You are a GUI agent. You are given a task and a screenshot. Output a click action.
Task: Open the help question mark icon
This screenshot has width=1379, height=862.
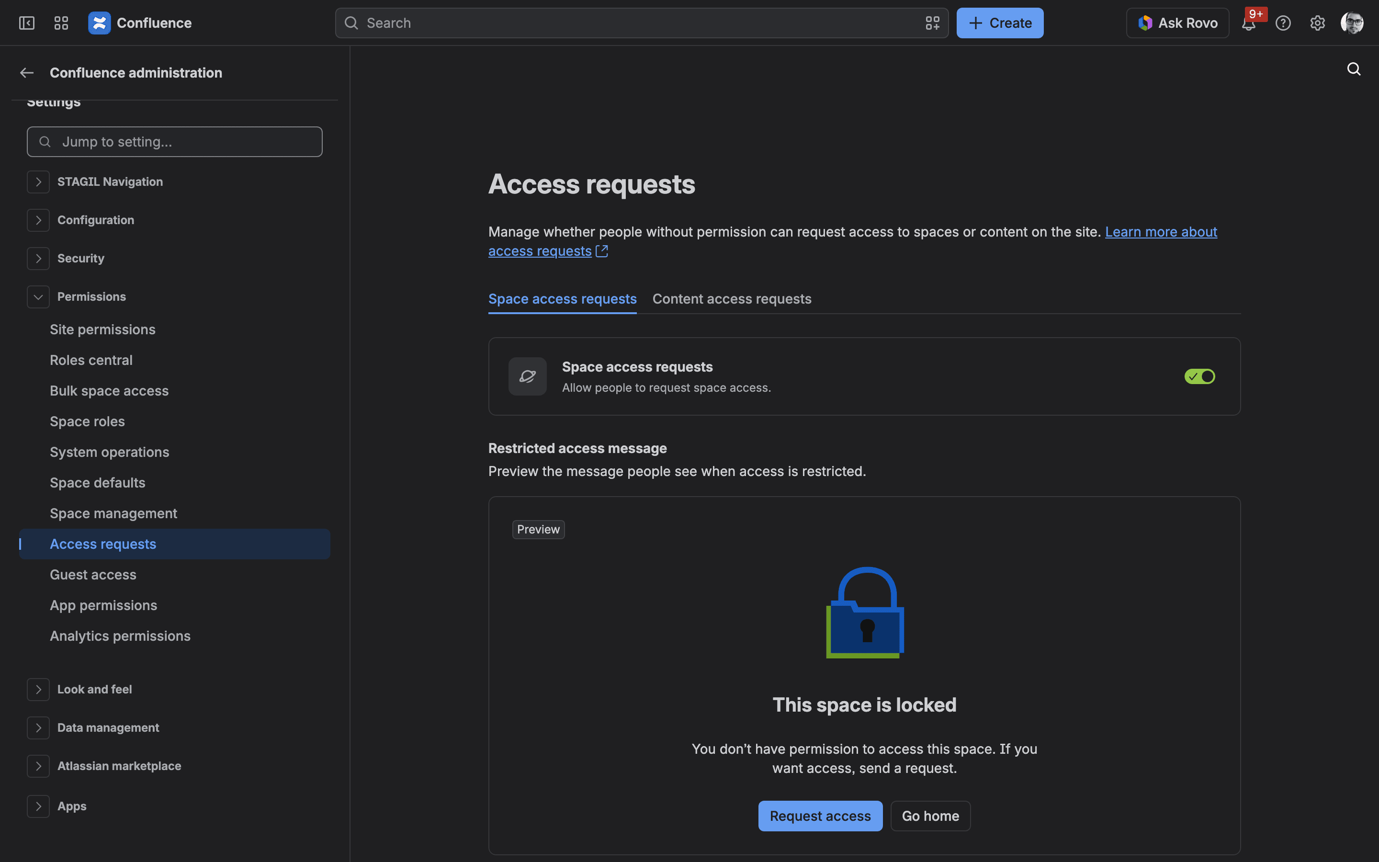[1283, 23]
